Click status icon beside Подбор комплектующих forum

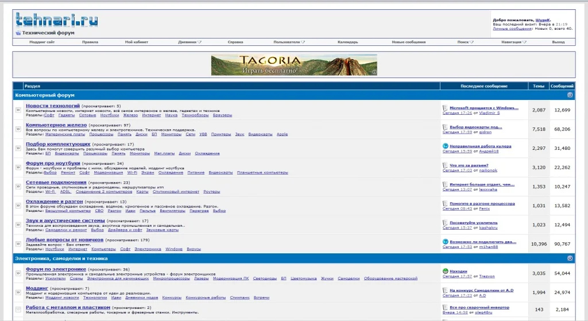(18, 148)
